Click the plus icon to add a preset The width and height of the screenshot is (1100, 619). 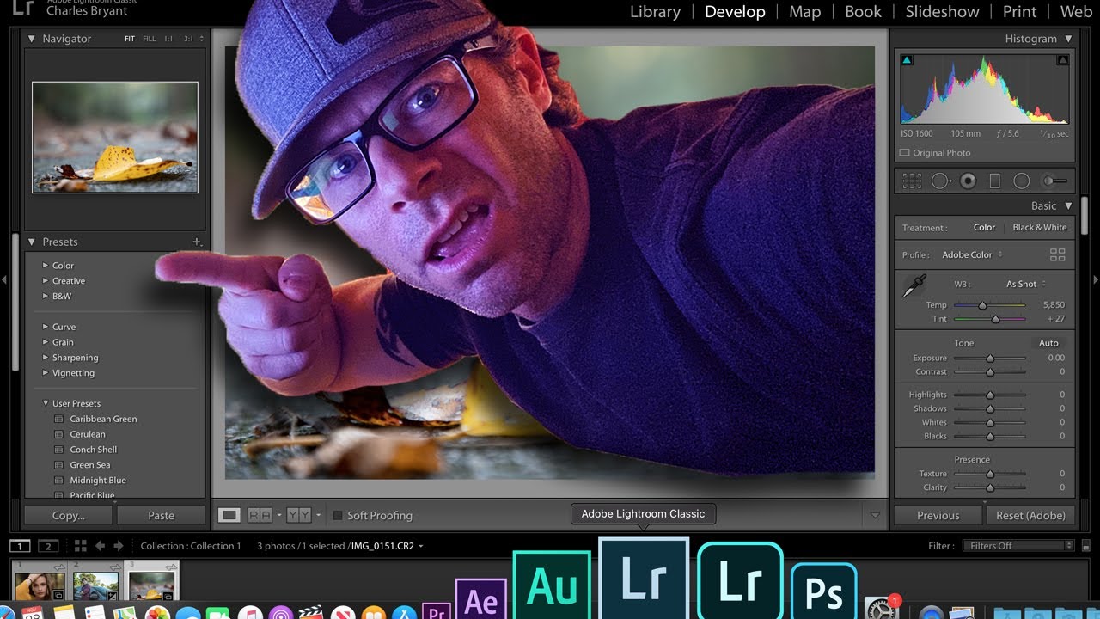(197, 242)
